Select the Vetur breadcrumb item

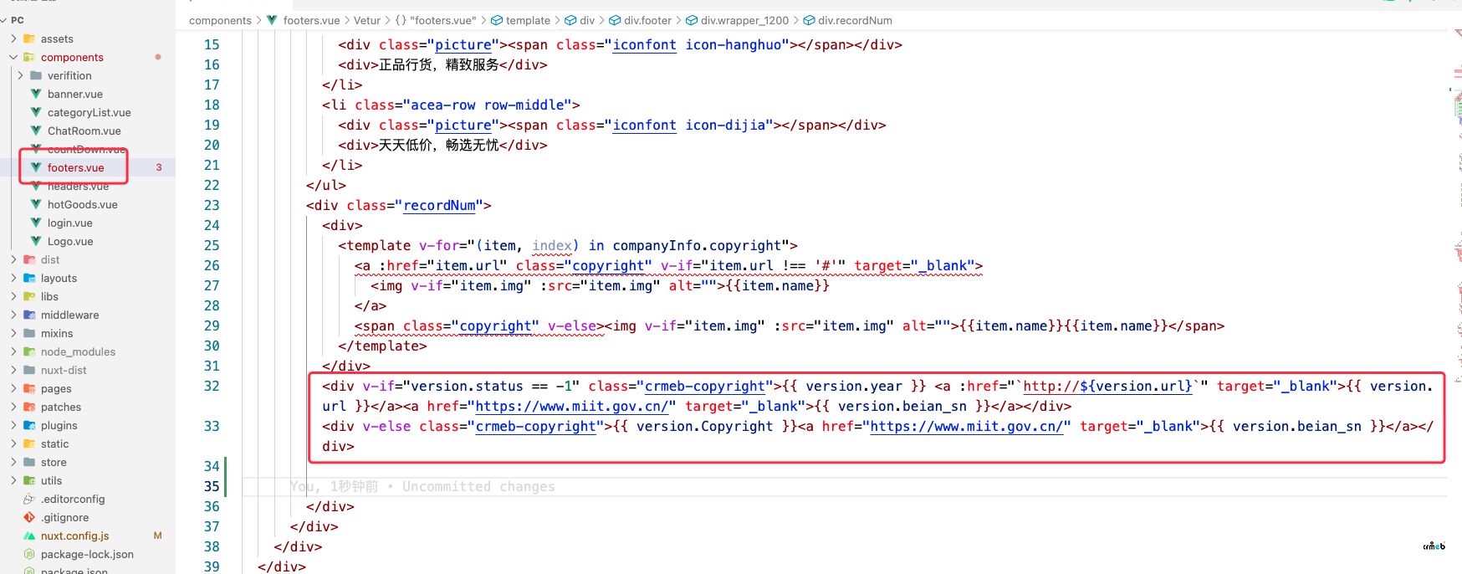pos(366,20)
